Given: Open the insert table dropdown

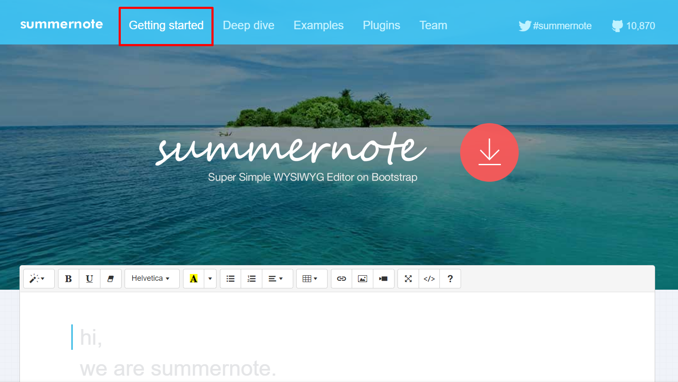Looking at the screenshot, I should (311, 279).
